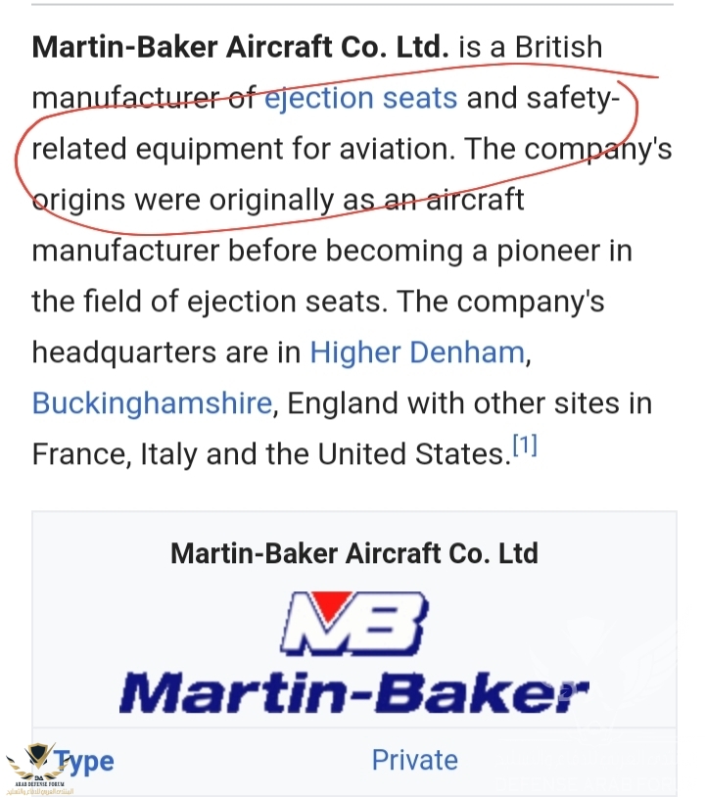Click the Martin-Baker wordmark image

tap(354, 692)
